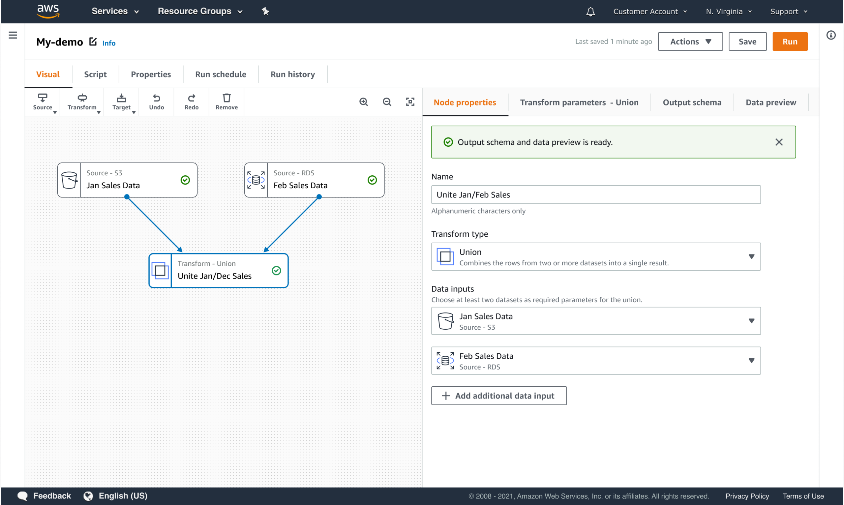Select the Feb Sales Data node

pyautogui.click(x=314, y=180)
